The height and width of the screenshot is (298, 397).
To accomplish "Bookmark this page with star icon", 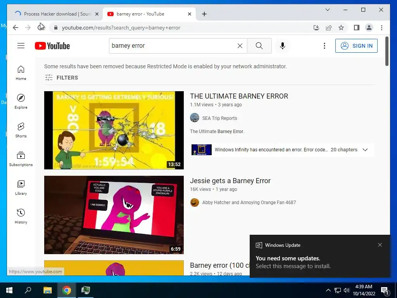I will click(341, 28).
